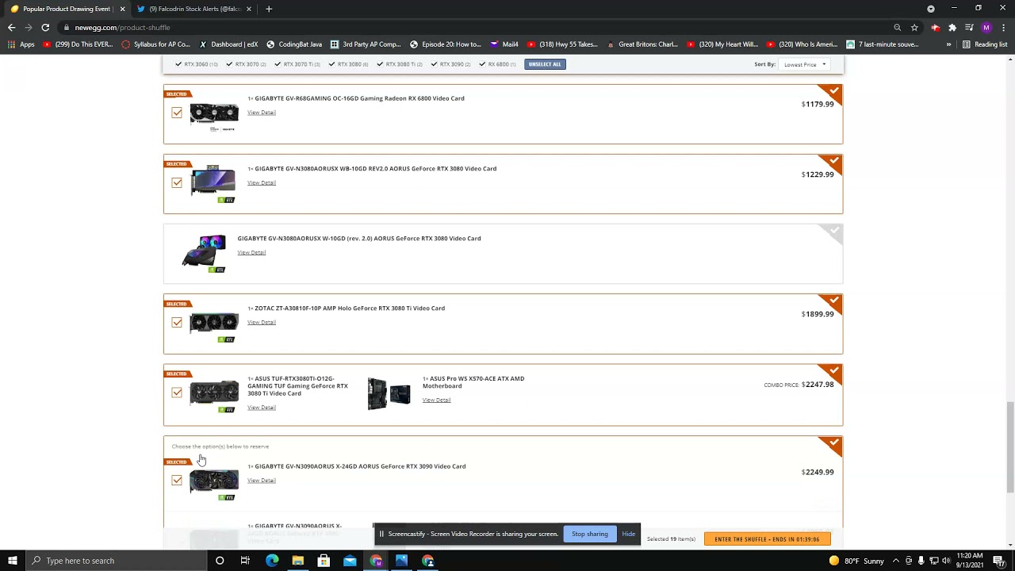Click the $1899.99 price of ZOTAC card
Image resolution: width=1015 pixels, height=571 pixels.
[x=818, y=314]
